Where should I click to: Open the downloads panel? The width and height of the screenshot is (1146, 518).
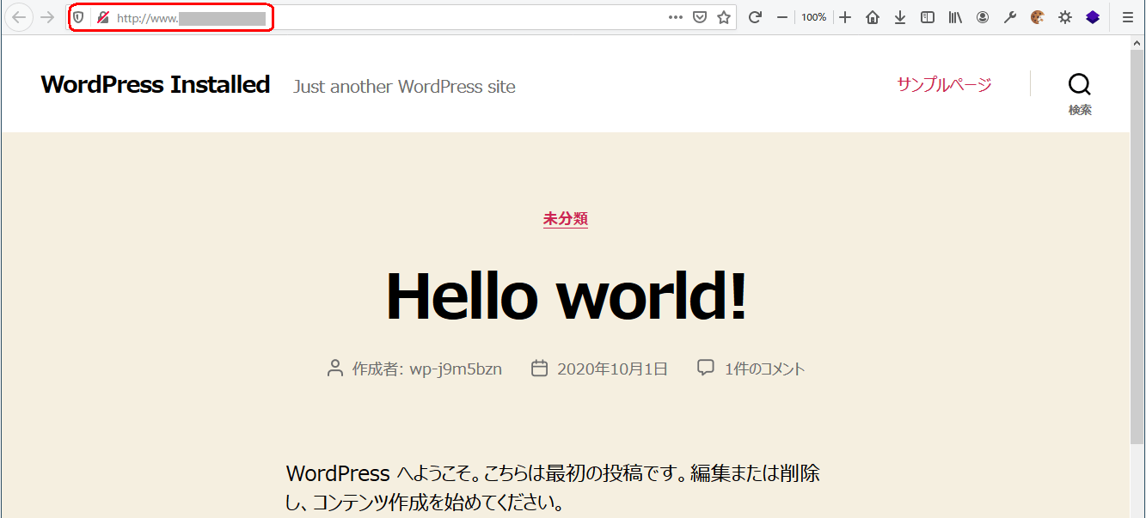[x=900, y=17]
